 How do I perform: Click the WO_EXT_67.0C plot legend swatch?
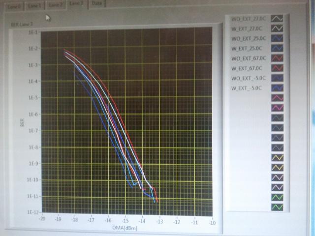coord(277,58)
